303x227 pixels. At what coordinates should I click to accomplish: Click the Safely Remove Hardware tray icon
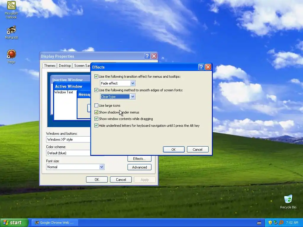tap(275, 223)
